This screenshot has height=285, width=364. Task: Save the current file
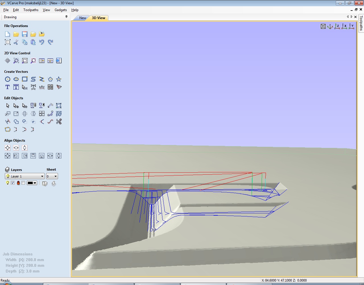[25, 34]
